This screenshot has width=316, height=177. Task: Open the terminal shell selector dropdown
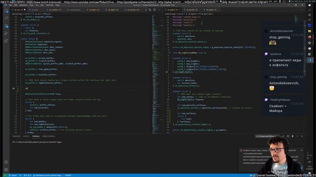pos(268,136)
